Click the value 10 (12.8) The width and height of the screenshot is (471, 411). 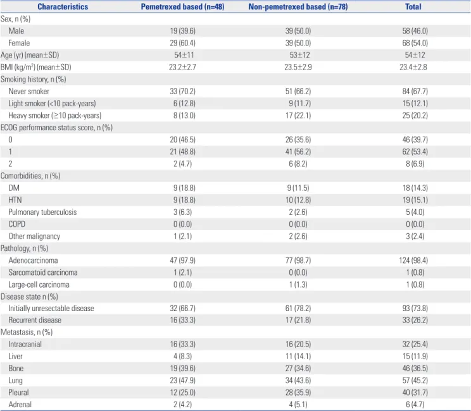click(x=298, y=200)
